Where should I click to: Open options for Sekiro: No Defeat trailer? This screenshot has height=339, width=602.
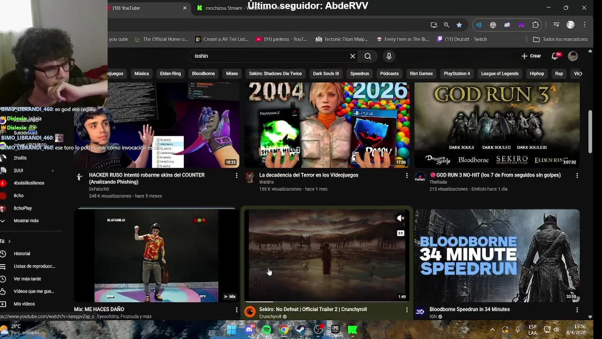click(x=407, y=310)
